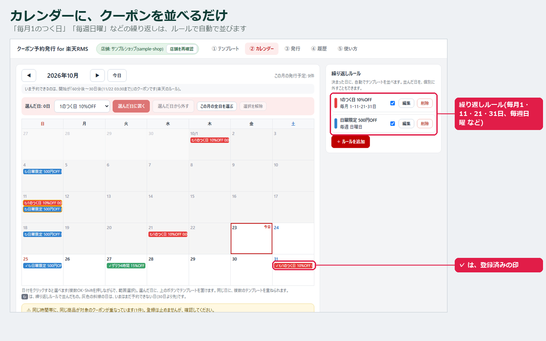
Task: Open the registered 1のつく日 coupon on the 31st
Action: pyautogui.click(x=293, y=266)
